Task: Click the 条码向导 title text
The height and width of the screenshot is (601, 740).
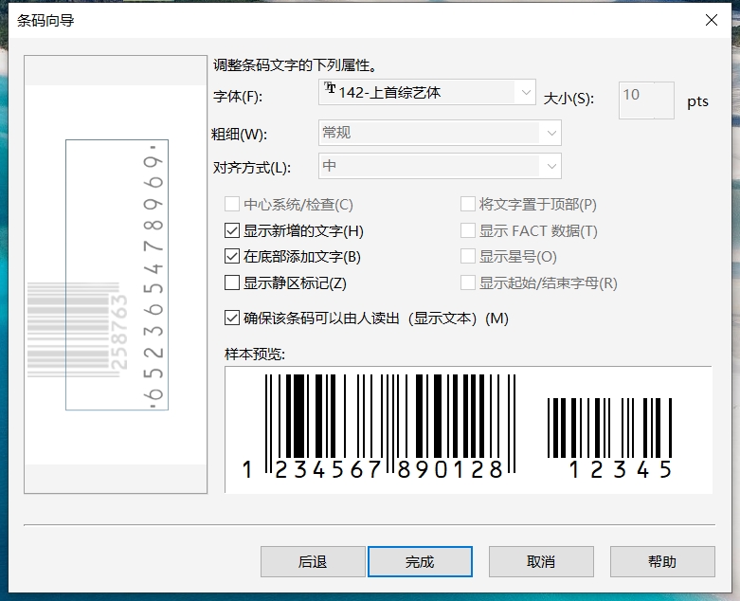Action: tap(45, 21)
